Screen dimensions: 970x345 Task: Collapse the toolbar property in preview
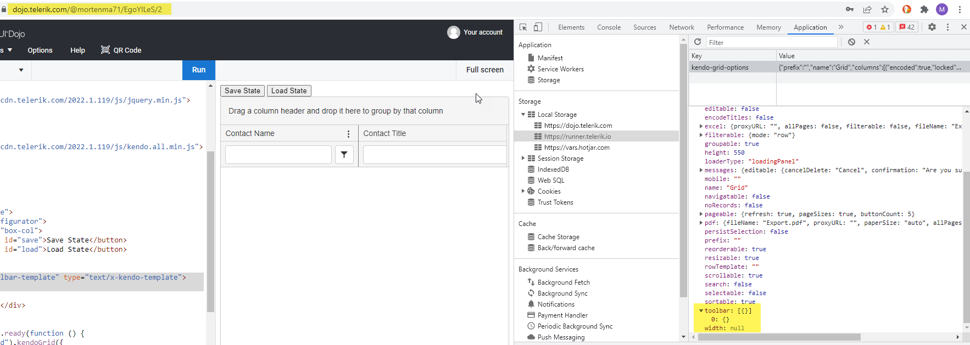(701, 310)
